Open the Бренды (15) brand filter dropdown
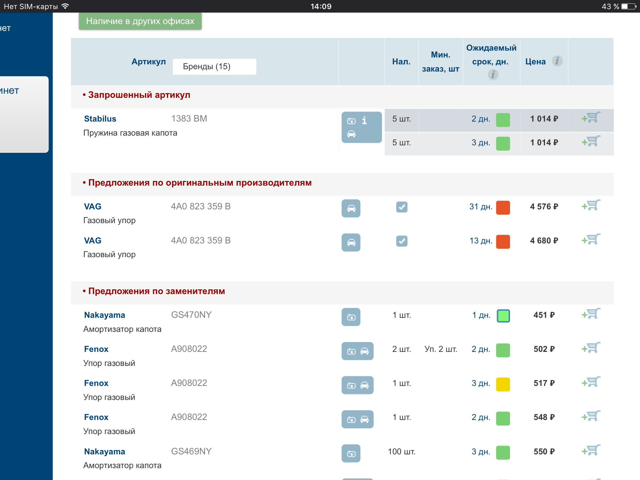 (214, 67)
